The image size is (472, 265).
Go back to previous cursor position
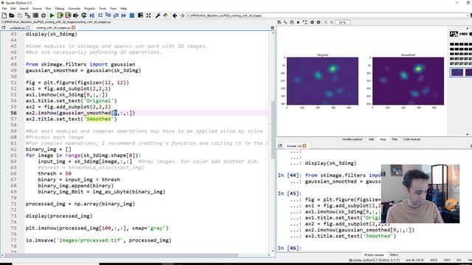click(x=175, y=15)
